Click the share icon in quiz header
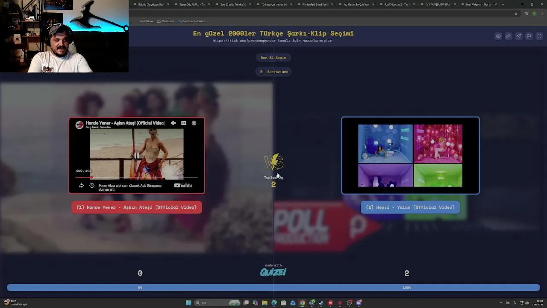 click(509, 36)
